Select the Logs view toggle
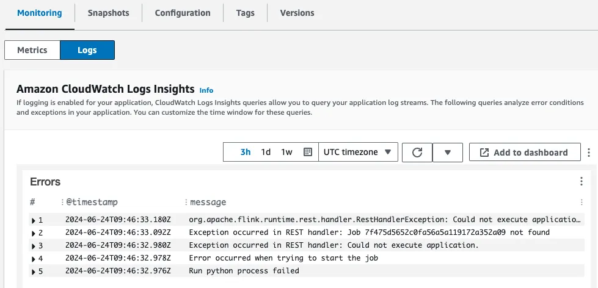The height and width of the screenshot is (288, 598). [87, 50]
